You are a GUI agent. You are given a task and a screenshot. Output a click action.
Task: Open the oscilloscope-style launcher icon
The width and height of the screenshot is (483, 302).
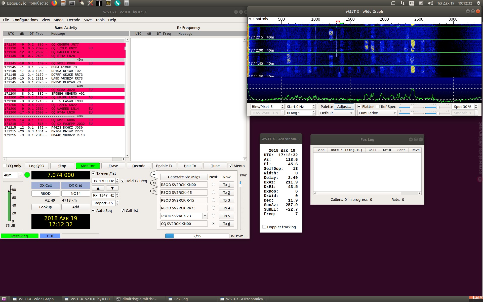click(x=108, y=3)
